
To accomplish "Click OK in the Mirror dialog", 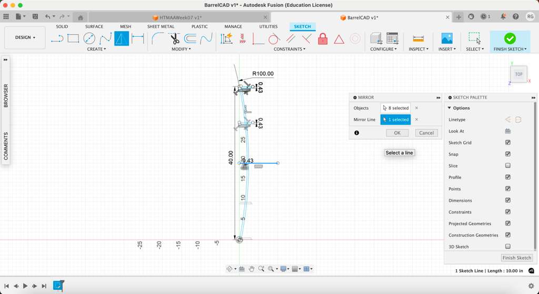I will point(397,133).
